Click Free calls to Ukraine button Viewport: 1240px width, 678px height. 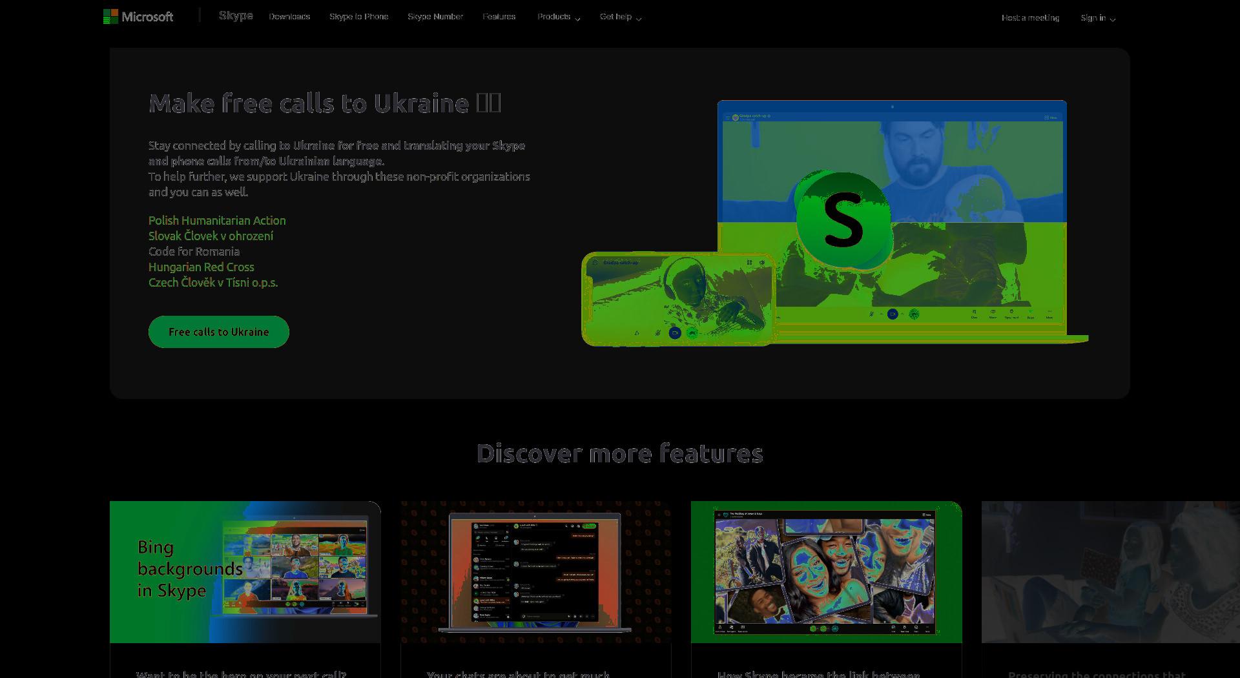coord(219,332)
